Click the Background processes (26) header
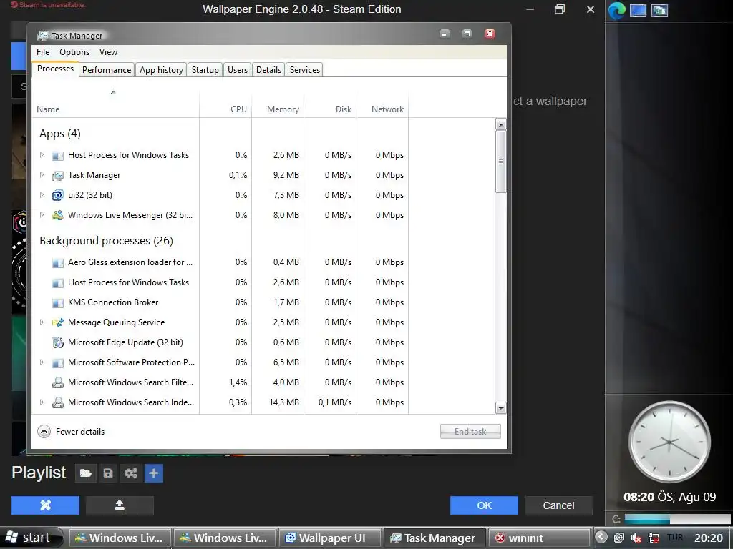Viewport: 733px width, 549px height. (x=106, y=241)
